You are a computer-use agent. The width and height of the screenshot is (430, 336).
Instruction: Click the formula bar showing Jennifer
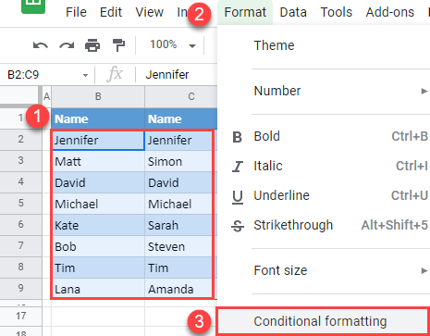pos(178,75)
